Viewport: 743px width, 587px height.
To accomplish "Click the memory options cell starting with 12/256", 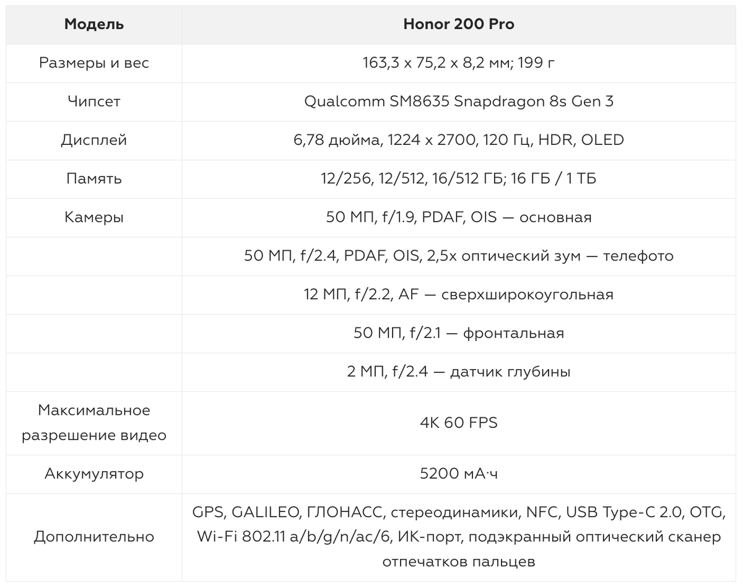I will tap(458, 179).
